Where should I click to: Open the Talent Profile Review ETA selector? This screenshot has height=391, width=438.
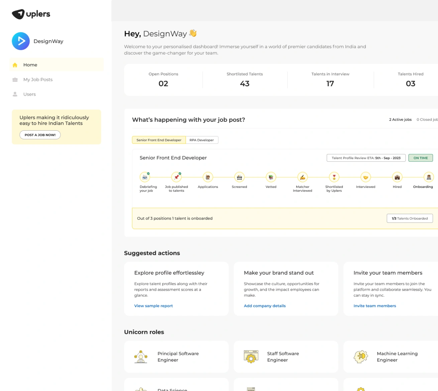coord(366,158)
